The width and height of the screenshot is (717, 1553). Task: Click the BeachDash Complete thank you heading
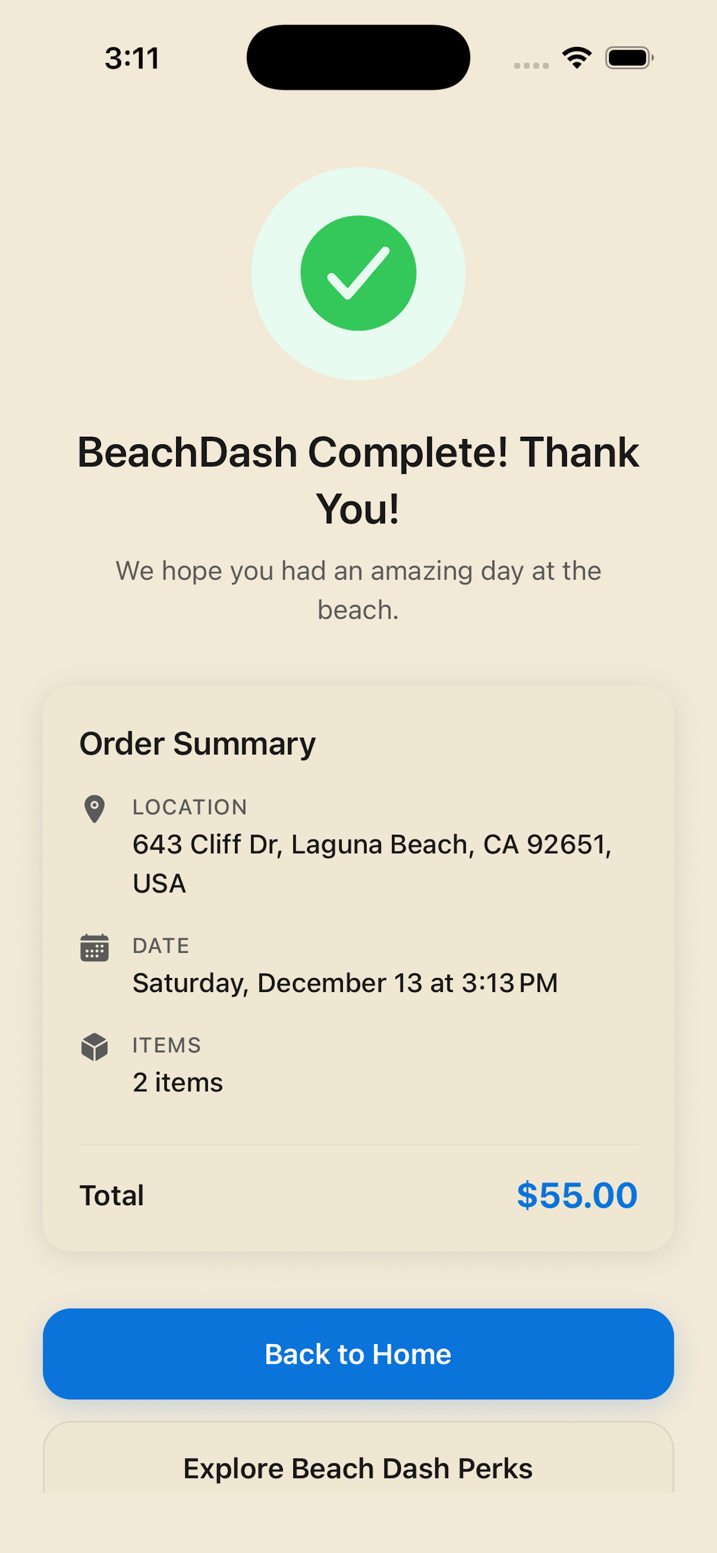point(358,480)
